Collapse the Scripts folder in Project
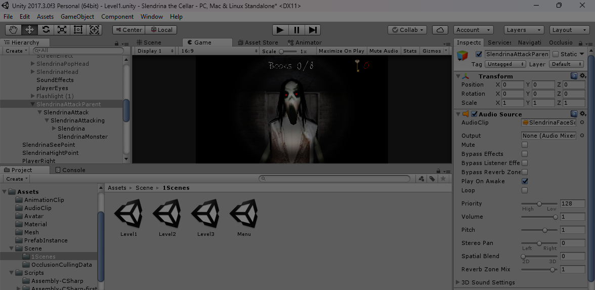This screenshot has height=290, width=595. (x=11, y=272)
